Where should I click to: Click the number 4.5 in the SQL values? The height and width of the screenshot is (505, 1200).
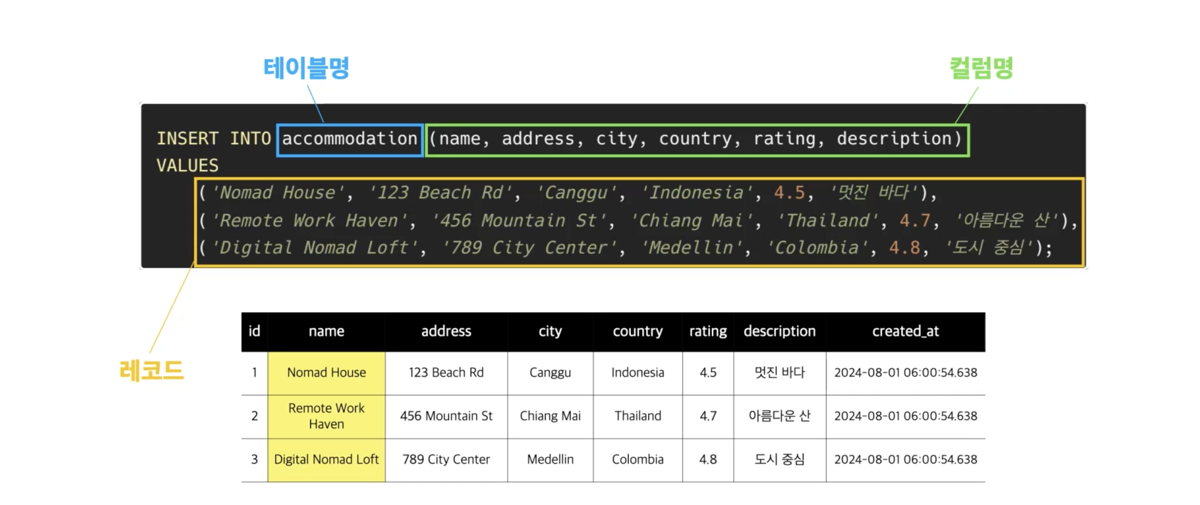[790, 193]
